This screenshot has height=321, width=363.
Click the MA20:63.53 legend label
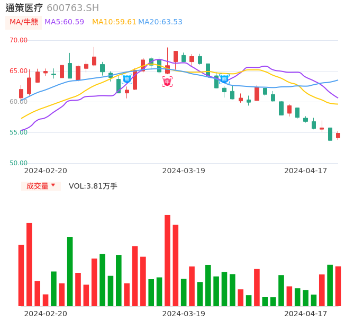tap(160, 22)
